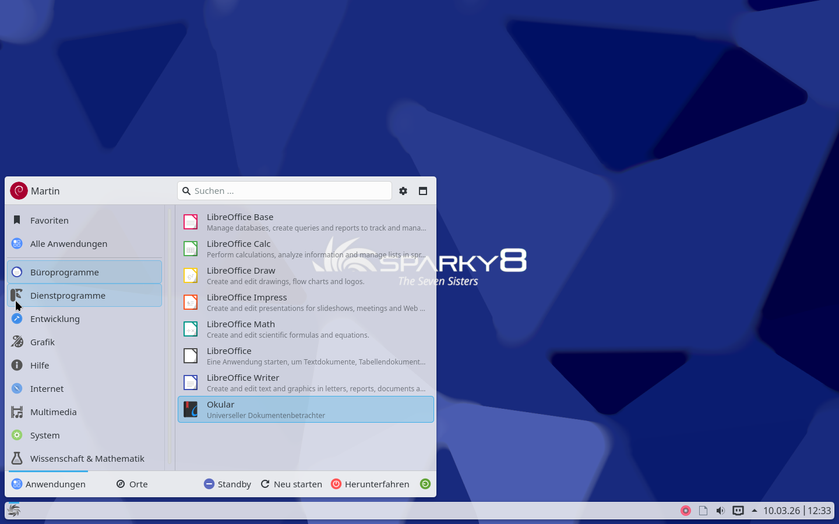Open the volume control in tray
This screenshot has height=524, width=839.
click(721, 511)
